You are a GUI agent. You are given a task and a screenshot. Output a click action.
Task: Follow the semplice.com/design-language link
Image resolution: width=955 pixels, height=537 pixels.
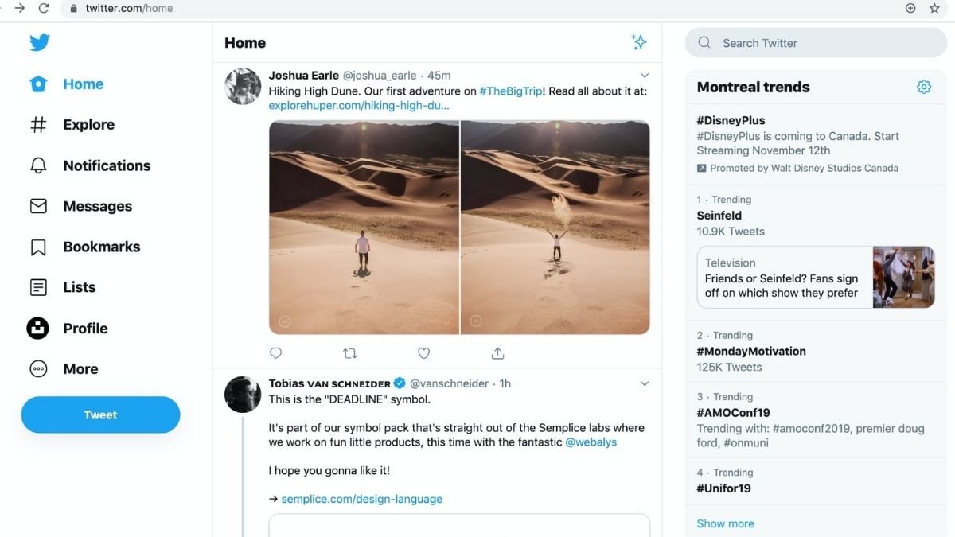(361, 500)
